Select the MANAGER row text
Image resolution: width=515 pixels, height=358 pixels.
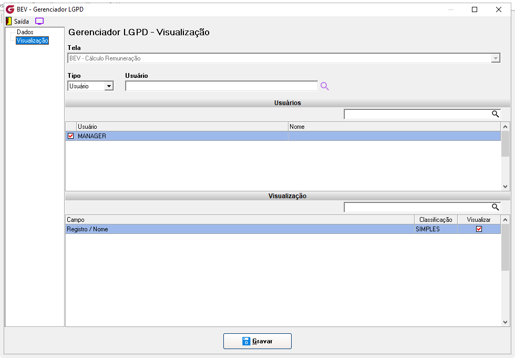(x=92, y=136)
